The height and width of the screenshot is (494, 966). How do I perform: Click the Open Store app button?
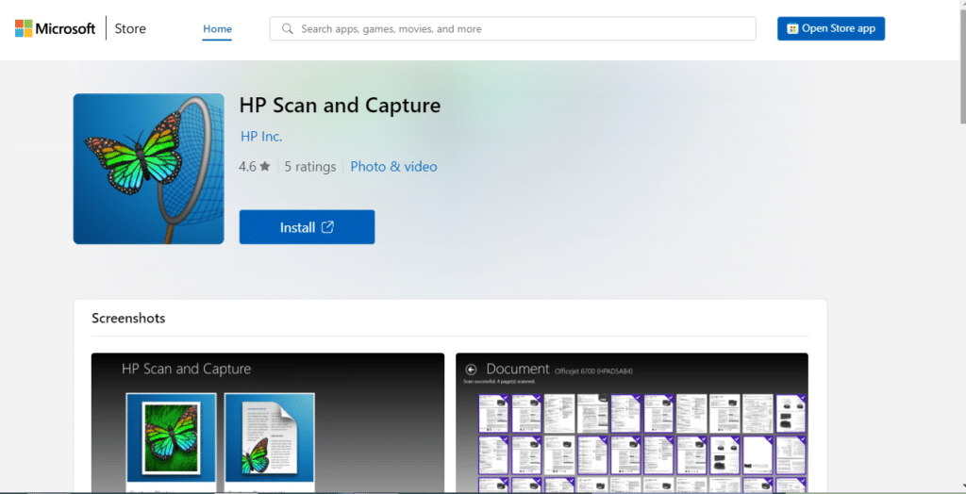click(x=831, y=28)
